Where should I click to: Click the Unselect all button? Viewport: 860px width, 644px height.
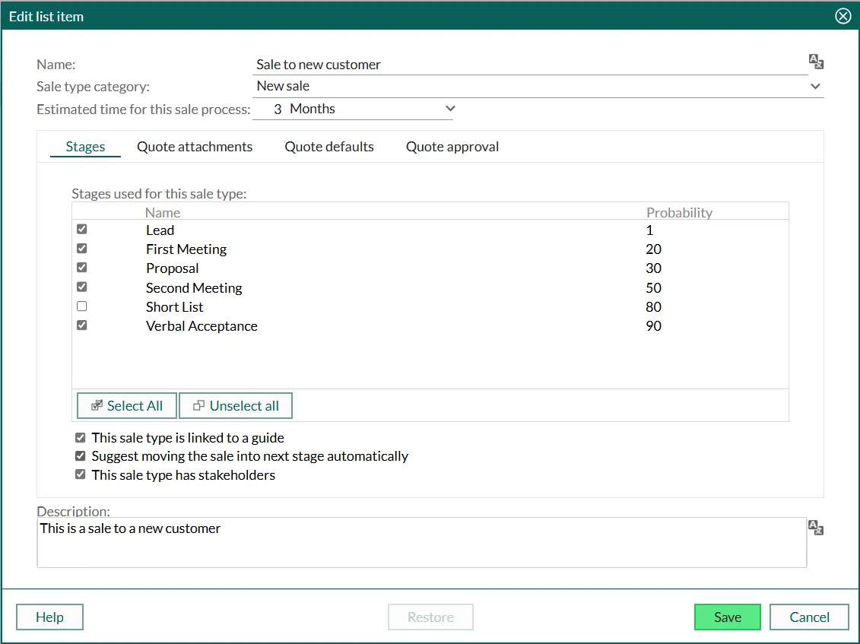point(236,406)
